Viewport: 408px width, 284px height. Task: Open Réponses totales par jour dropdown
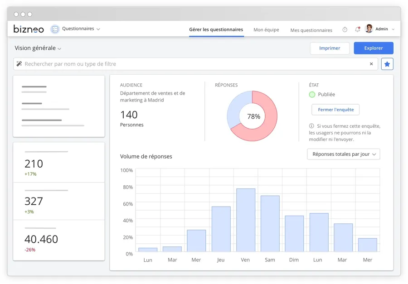tap(343, 154)
